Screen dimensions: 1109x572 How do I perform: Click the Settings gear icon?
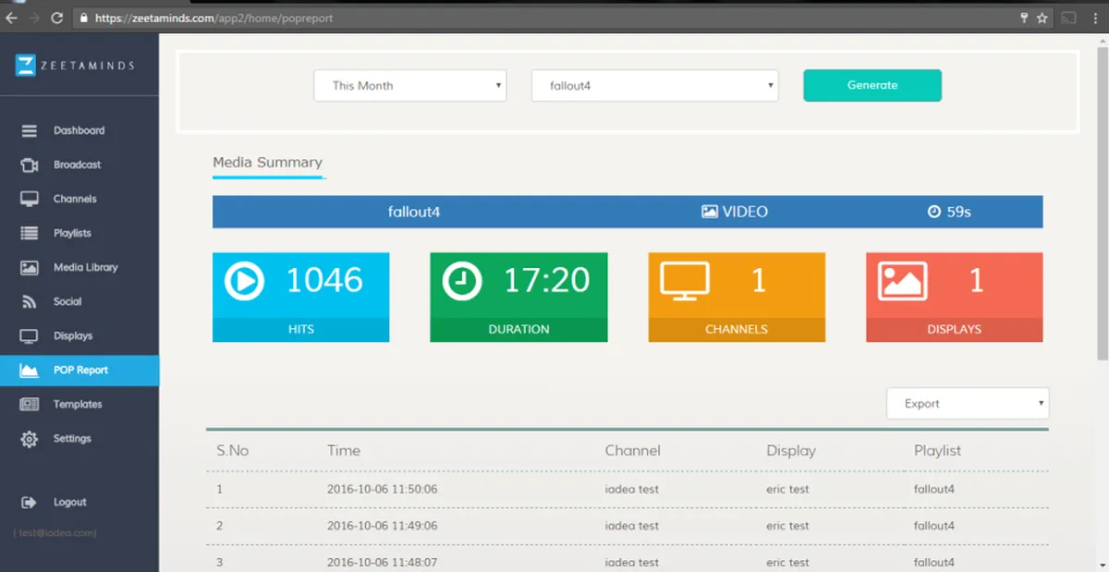[30, 439]
